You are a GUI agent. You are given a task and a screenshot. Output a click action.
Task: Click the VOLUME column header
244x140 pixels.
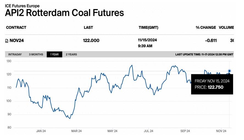pos(226,27)
